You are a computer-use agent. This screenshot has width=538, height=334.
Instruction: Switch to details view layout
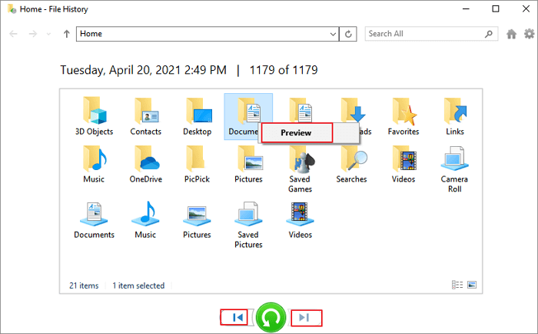(x=457, y=285)
